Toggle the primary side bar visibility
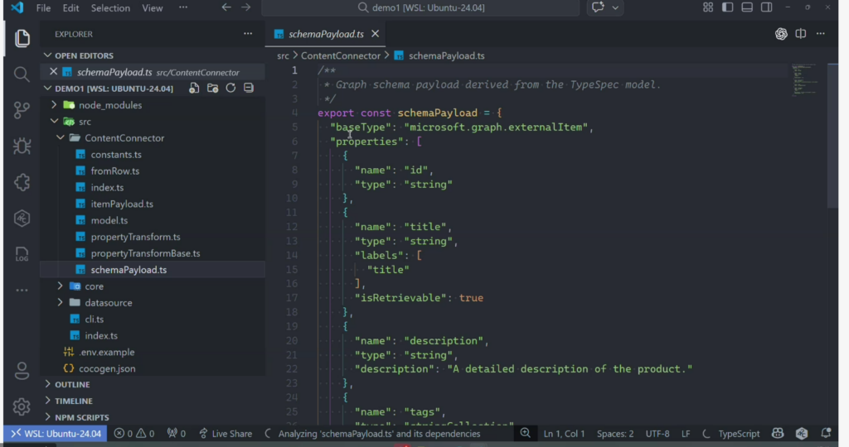 point(728,7)
